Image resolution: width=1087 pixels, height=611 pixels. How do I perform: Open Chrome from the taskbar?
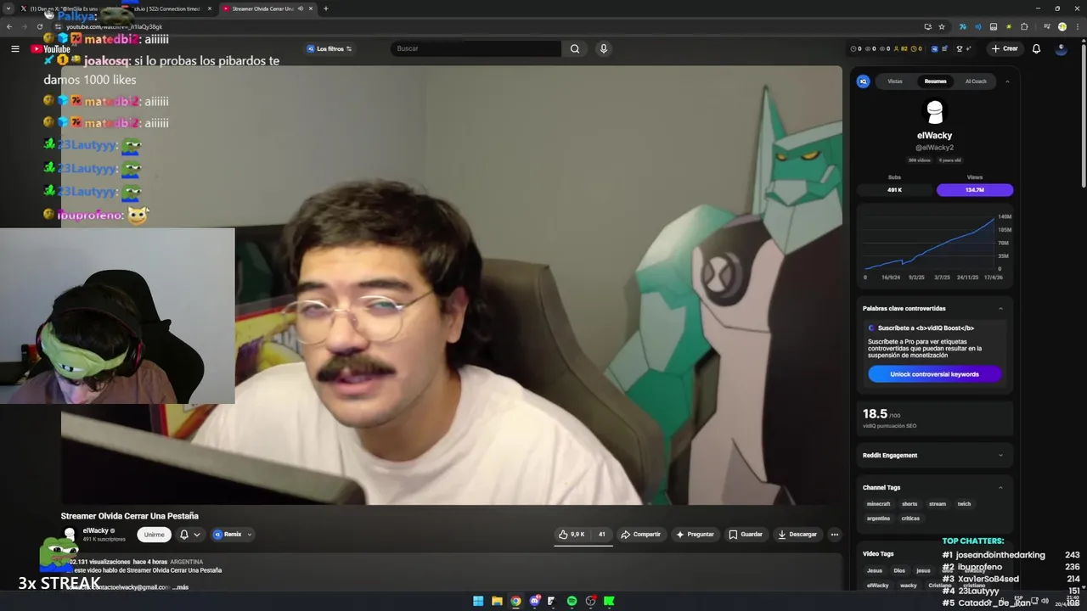pyautogui.click(x=515, y=601)
